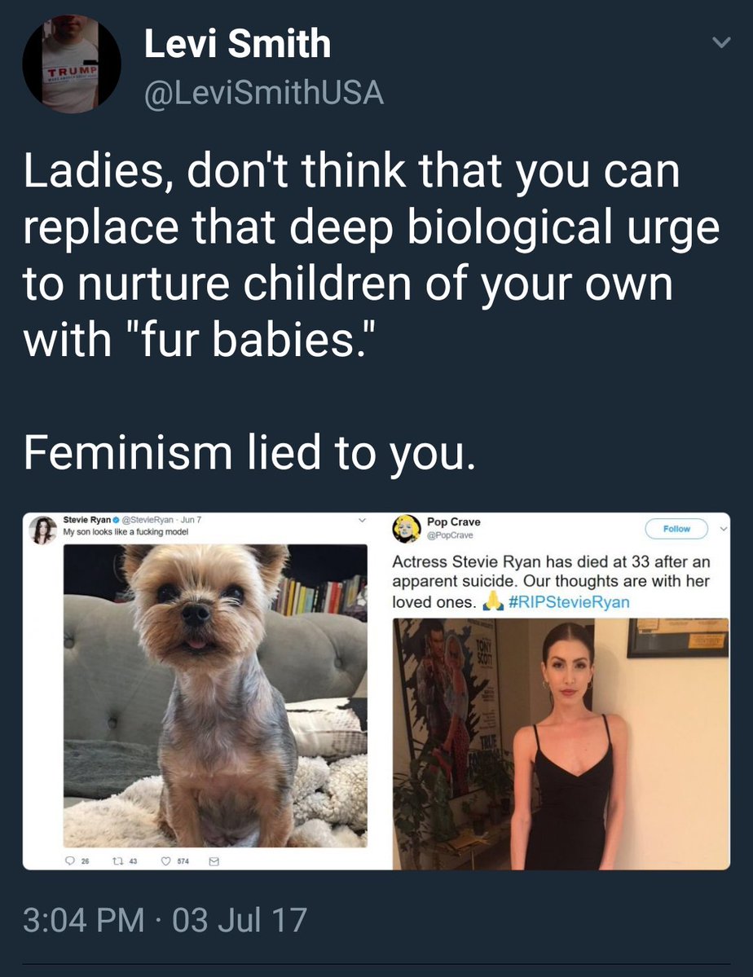Click the Jun 7 date on Stevie Ryan's tweet
Image resolution: width=753 pixels, height=977 pixels.
pyautogui.click(x=191, y=520)
